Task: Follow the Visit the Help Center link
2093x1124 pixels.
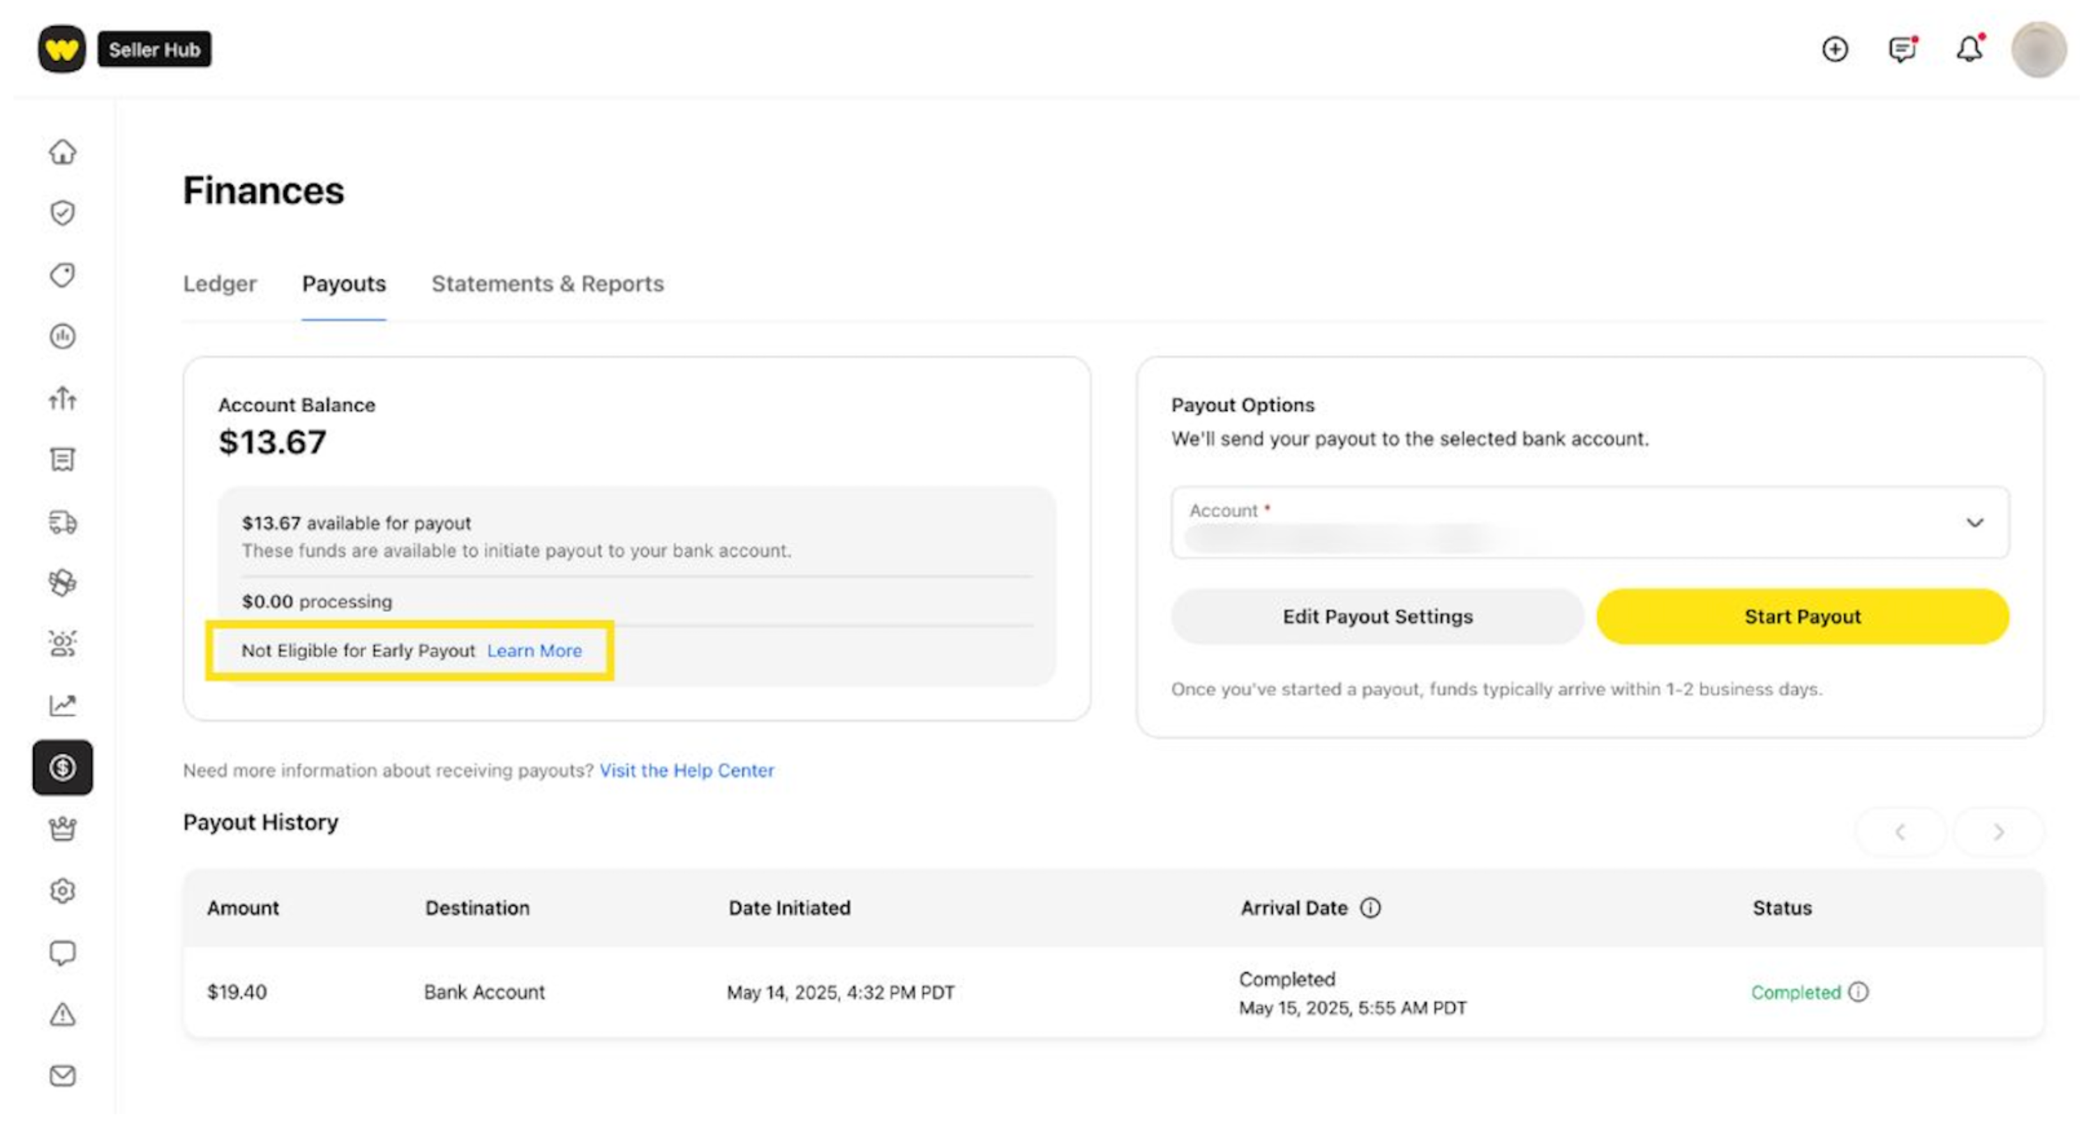Action: pyautogui.click(x=687, y=770)
